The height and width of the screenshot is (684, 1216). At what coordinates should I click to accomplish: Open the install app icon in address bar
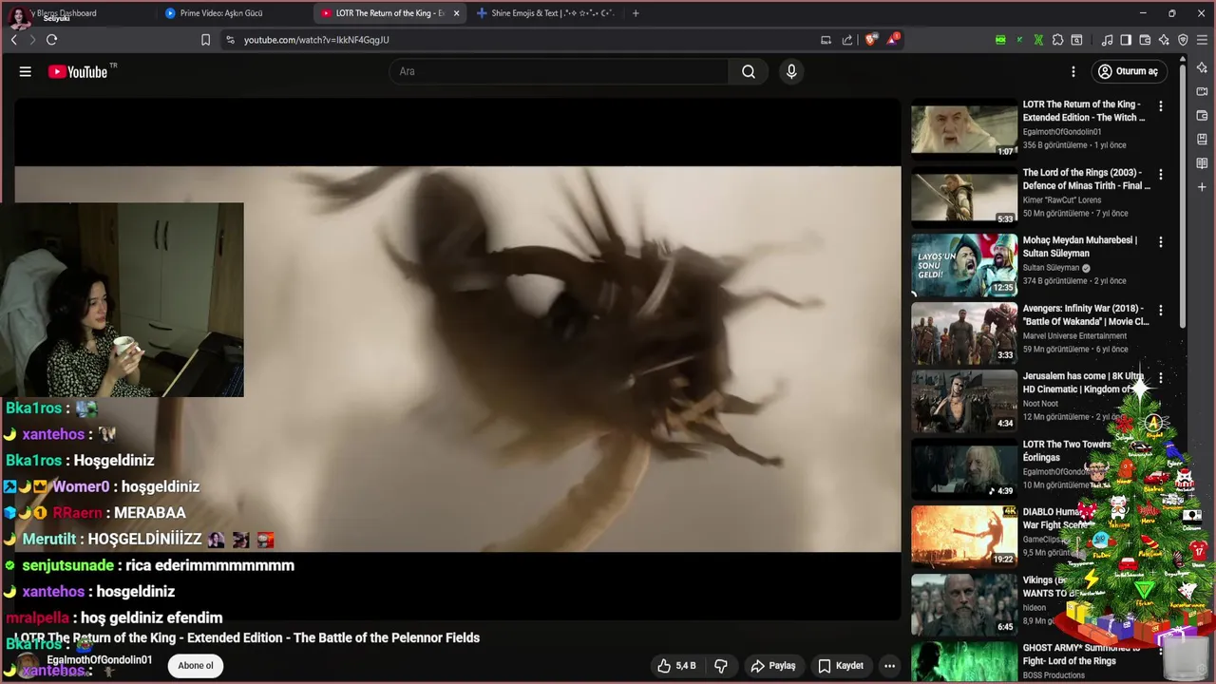pos(826,40)
